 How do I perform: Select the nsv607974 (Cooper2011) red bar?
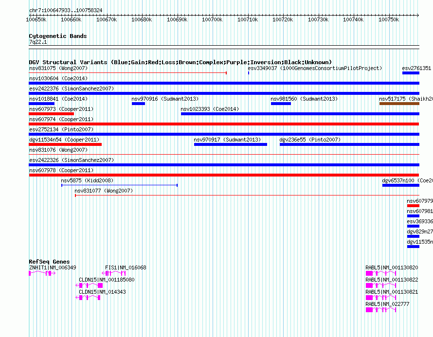point(224,124)
